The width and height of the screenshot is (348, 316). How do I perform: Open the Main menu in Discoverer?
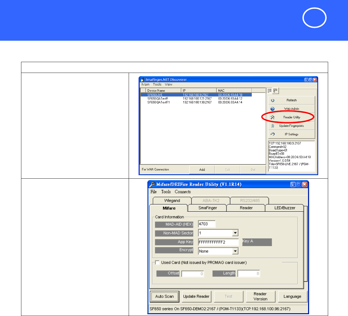(x=145, y=84)
